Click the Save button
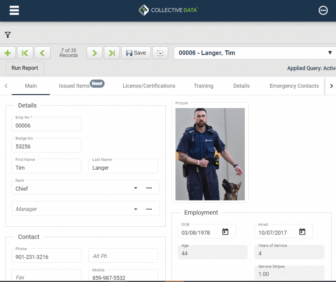 (x=136, y=53)
